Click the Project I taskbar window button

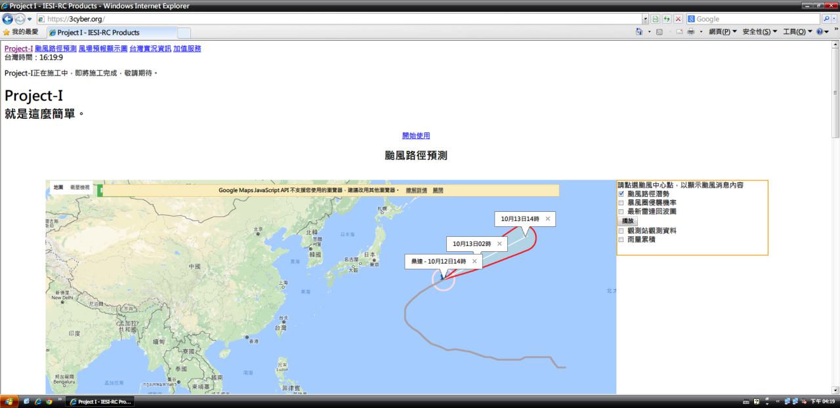[x=100, y=401]
